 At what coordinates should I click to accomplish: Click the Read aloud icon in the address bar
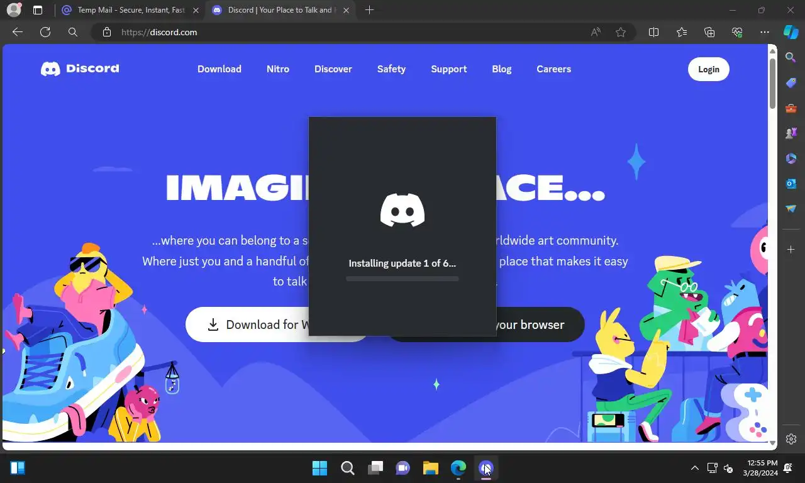tap(596, 32)
